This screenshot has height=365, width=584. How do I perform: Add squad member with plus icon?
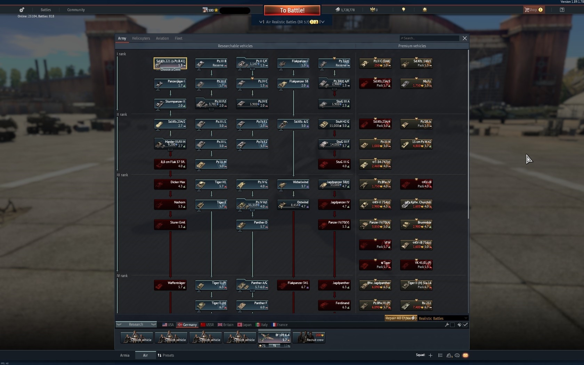[x=430, y=355]
